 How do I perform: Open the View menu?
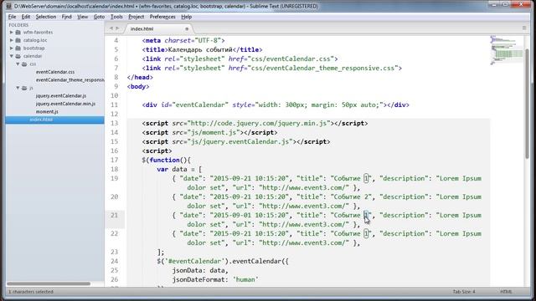(82, 17)
